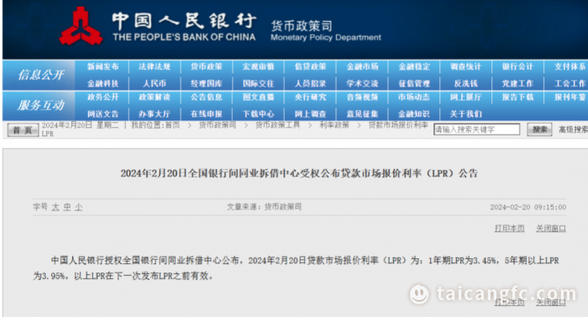Image resolution: width=588 pixels, height=317 pixels.
Task: Click the search keyword input field
Action: [x=476, y=129]
